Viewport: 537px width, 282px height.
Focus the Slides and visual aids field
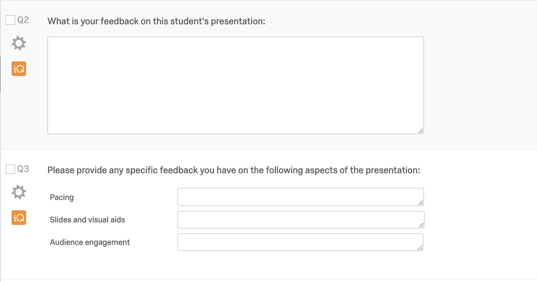point(299,220)
